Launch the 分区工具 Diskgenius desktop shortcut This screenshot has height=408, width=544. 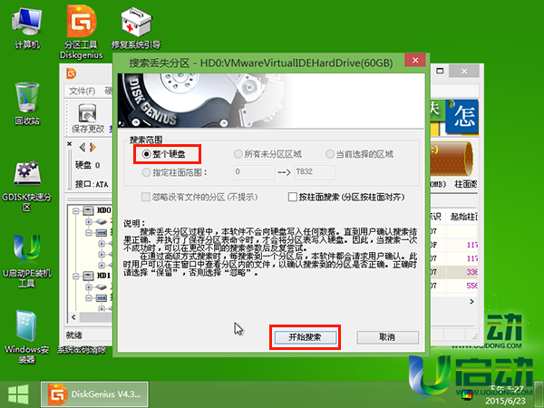[x=82, y=32]
